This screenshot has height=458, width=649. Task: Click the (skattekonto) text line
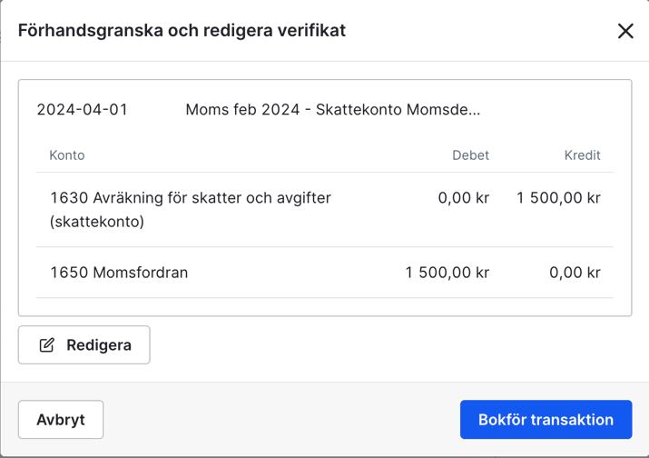tap(97, 221)
